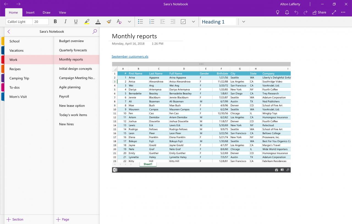Toggle italic formatting
Viewport: 352px width, 224px height.
[x=65, y=21]
